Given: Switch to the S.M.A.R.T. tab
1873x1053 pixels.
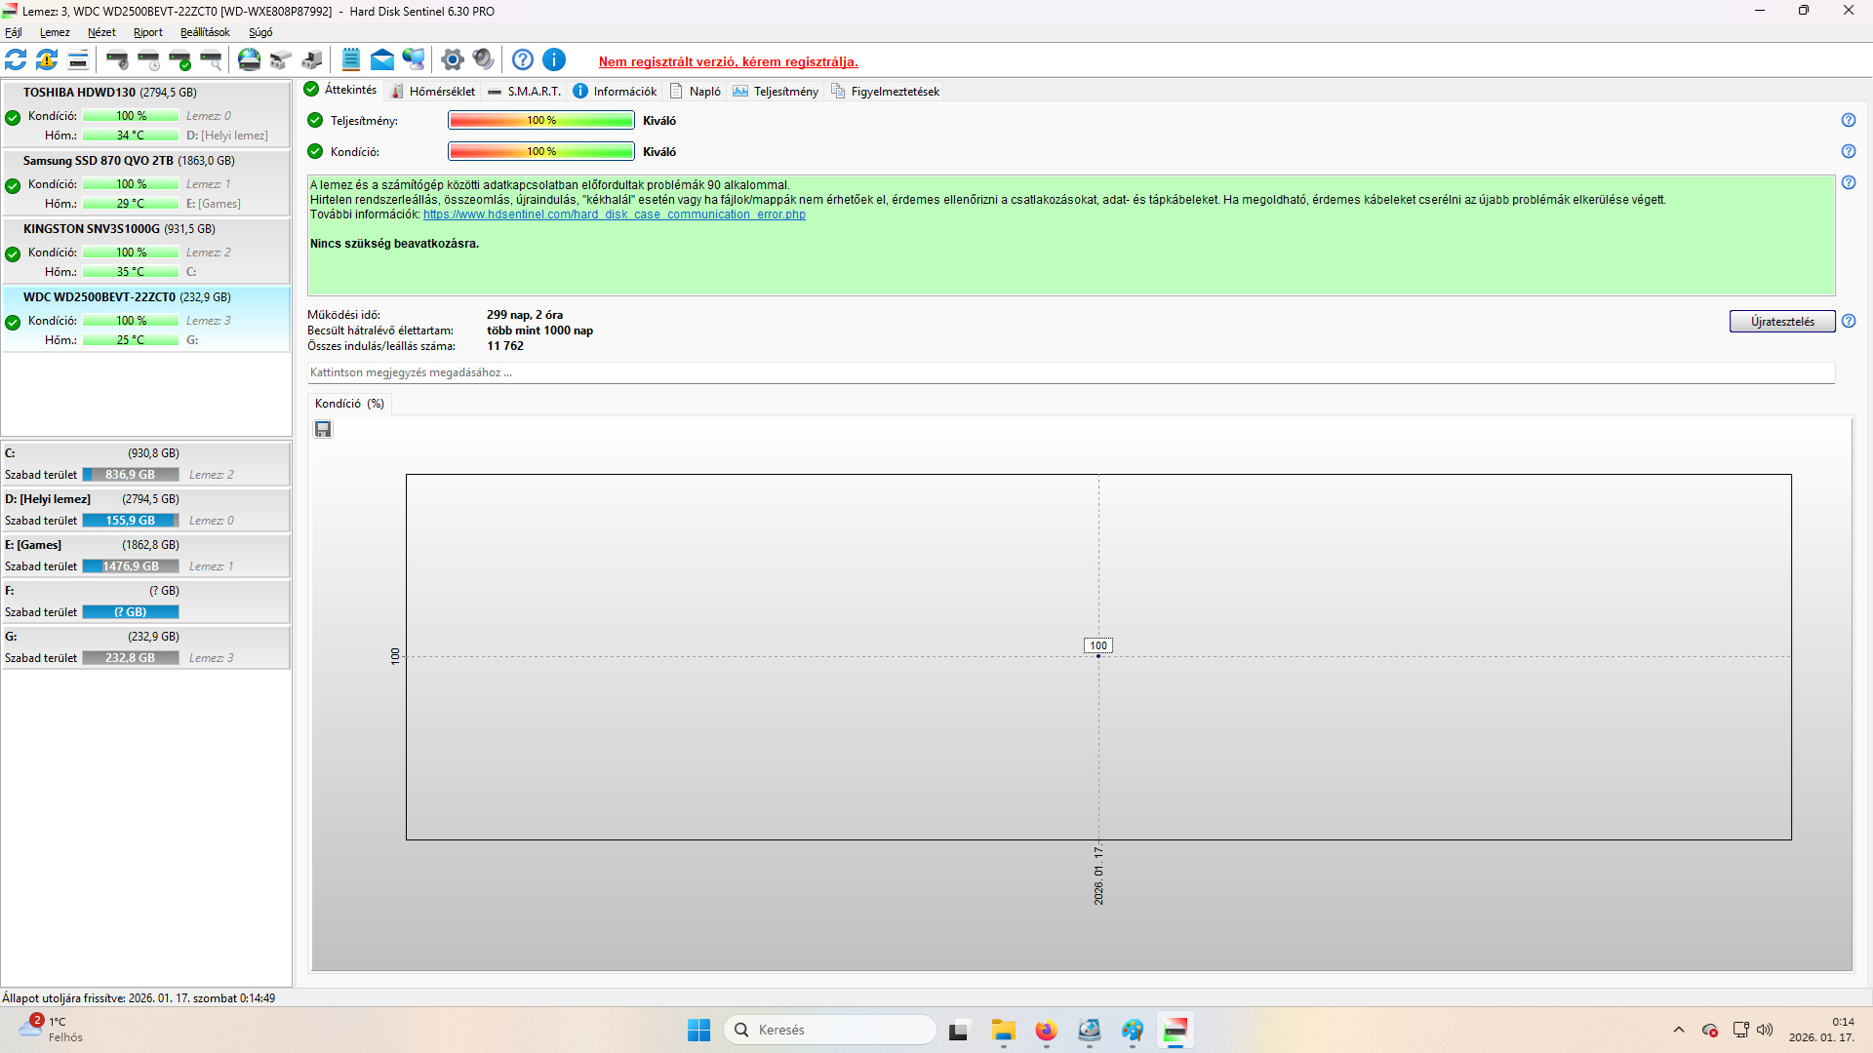Looking at the screenshot, I should pyautogui.click(x=525, y=92).
